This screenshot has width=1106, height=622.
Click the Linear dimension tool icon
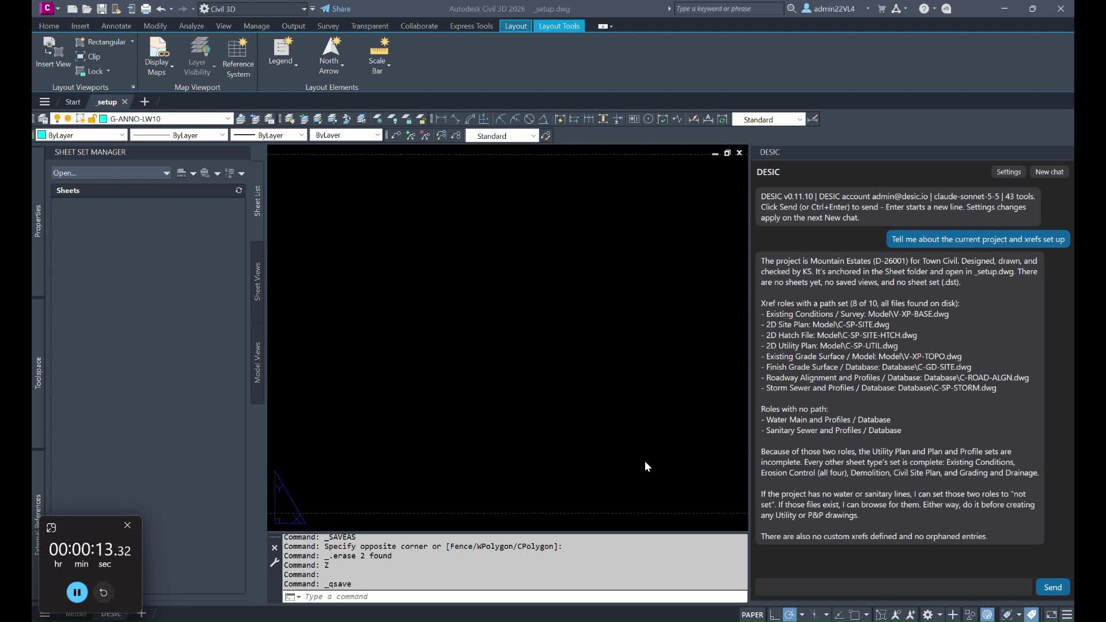pos(441,119)
